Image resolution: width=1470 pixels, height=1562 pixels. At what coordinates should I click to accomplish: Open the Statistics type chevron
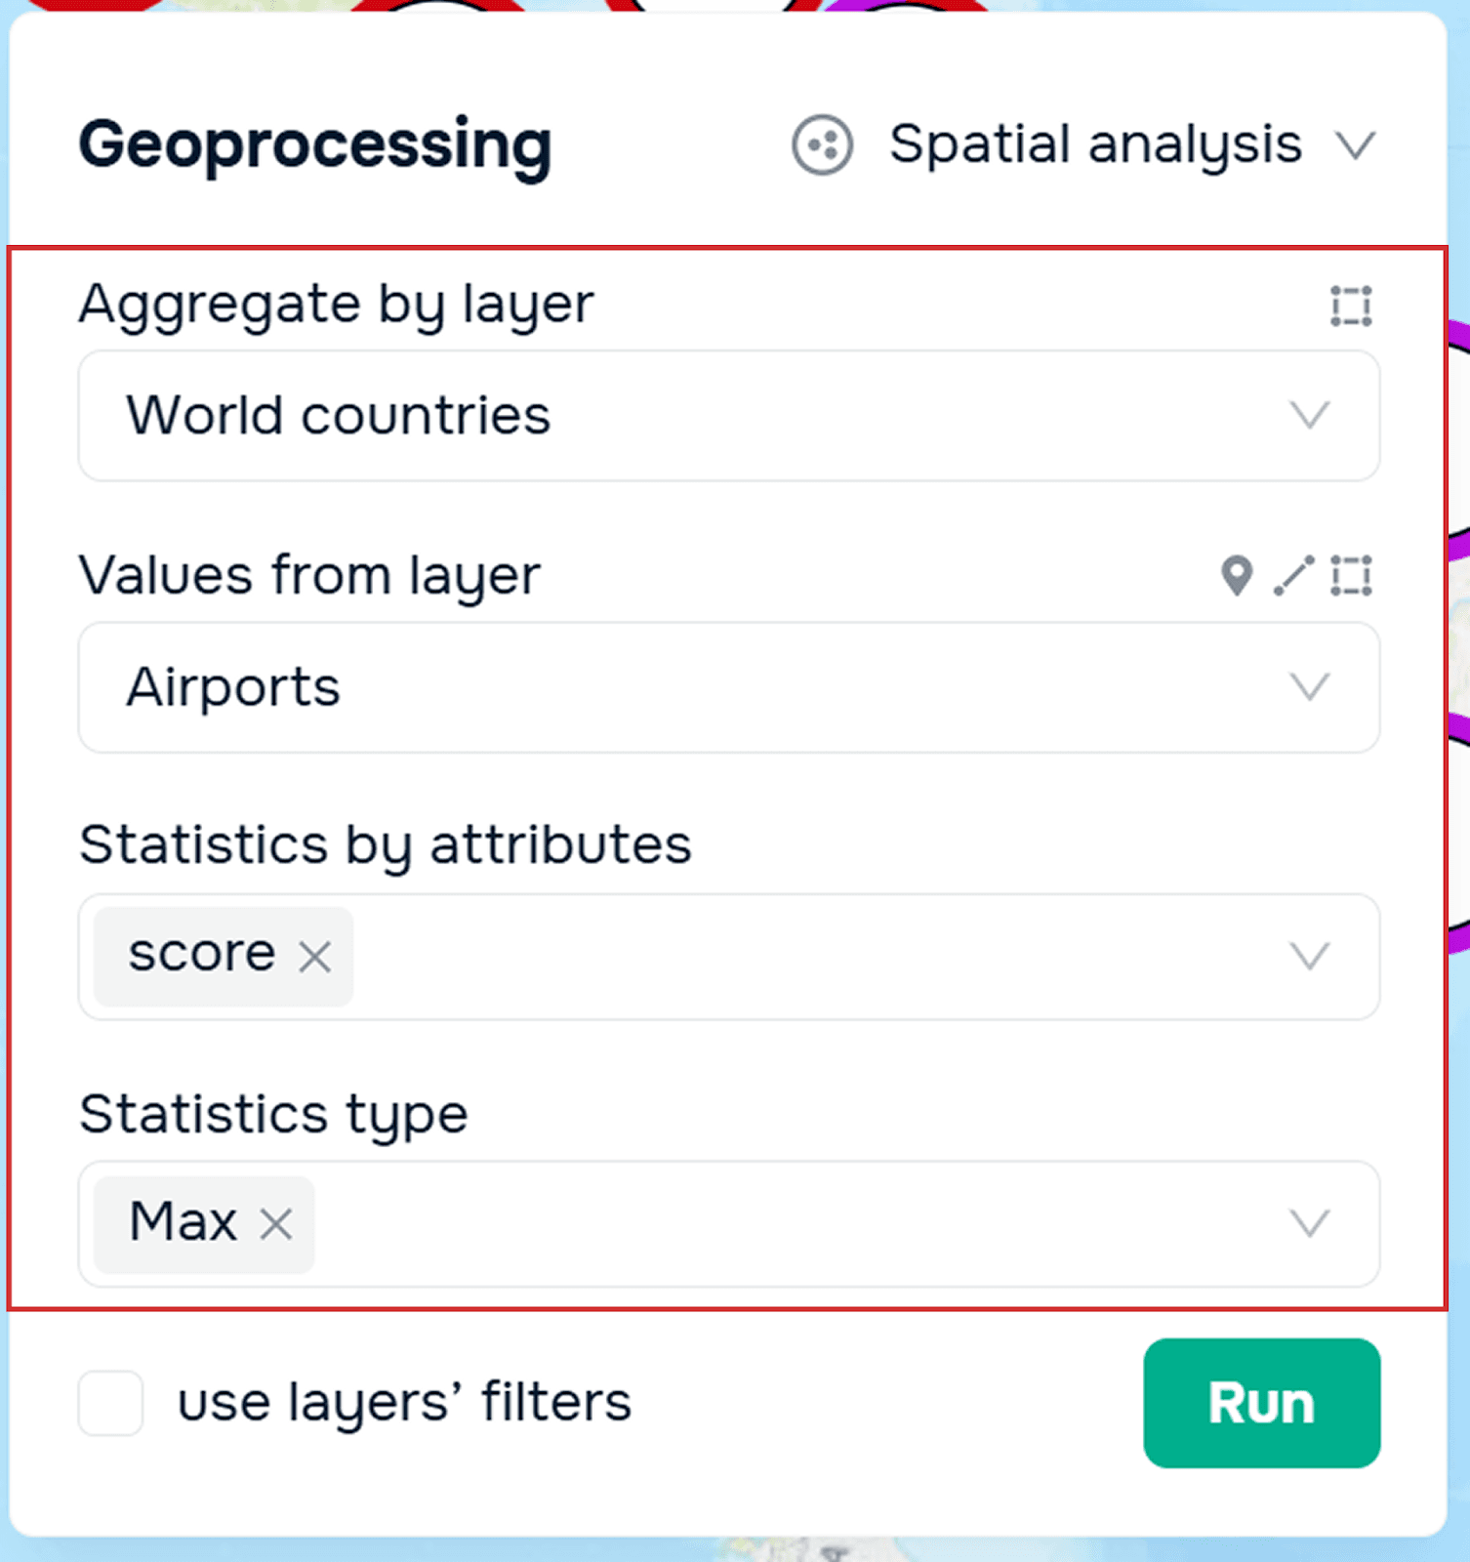pyautogui.click(x=1309, y=1223)
